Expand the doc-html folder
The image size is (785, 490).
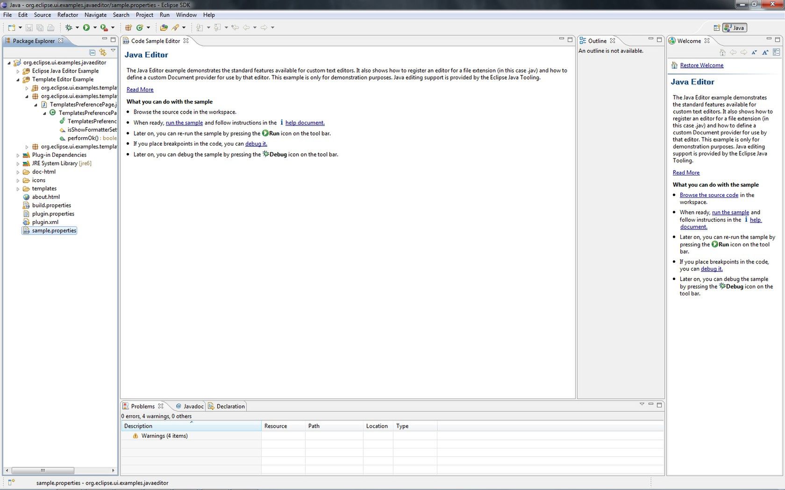18,172
